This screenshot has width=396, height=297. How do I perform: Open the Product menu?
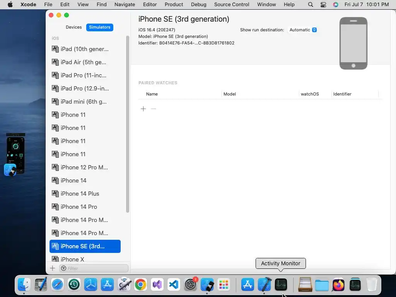[x=174, y=5]
